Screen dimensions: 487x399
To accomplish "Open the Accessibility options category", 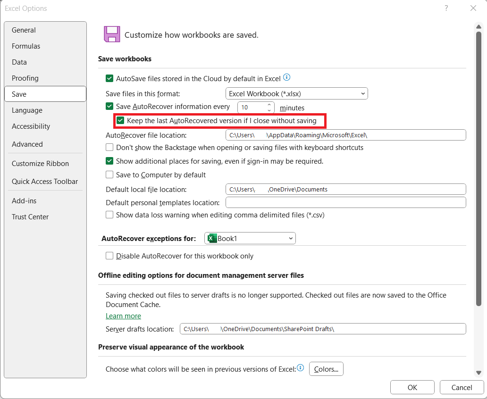I will pyautogui.click(x=45, y=126).
